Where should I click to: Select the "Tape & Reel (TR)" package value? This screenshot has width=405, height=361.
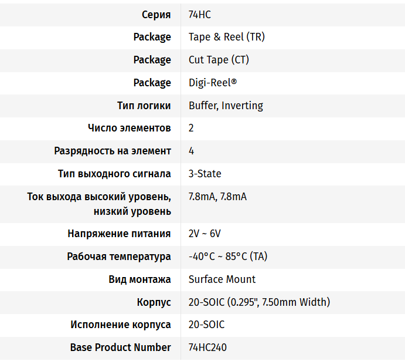click(226, 37)
